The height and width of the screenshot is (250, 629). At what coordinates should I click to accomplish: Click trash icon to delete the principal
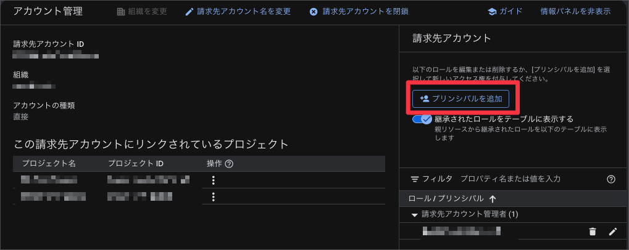point(593,231)
